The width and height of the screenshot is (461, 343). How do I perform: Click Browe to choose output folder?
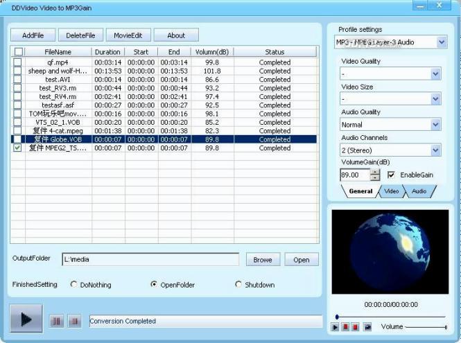click(x=263, y=260)
